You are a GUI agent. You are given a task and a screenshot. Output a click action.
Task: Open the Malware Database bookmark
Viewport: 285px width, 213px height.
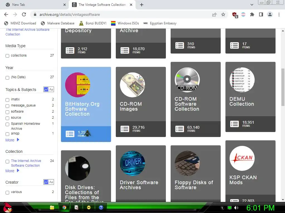(x=58, y=23)
